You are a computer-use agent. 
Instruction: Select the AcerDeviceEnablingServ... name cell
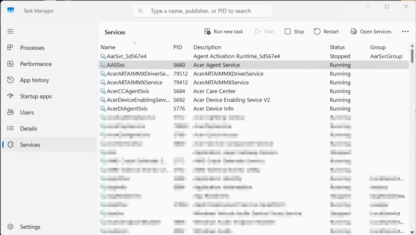point(138,100)
